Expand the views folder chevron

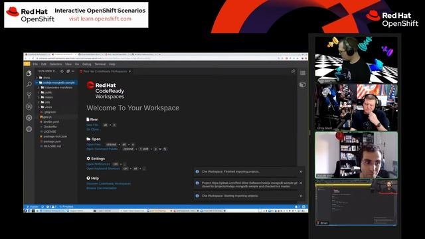point(39,107)
